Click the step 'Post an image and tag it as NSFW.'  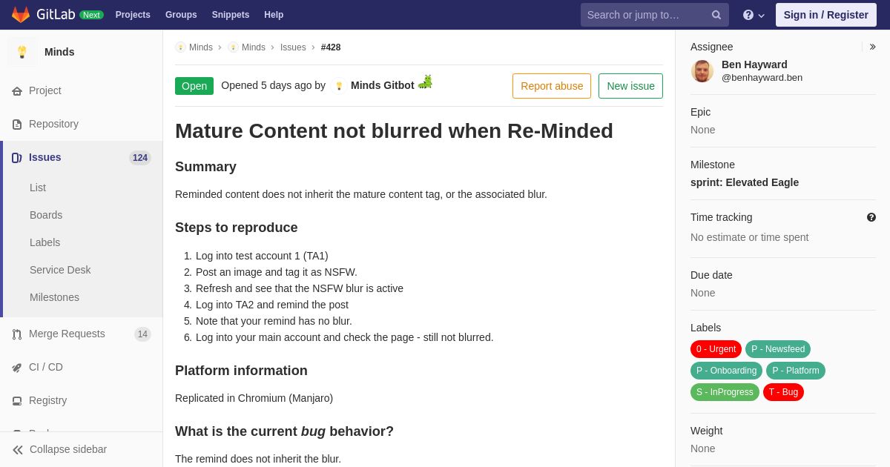tap(277, 272)
